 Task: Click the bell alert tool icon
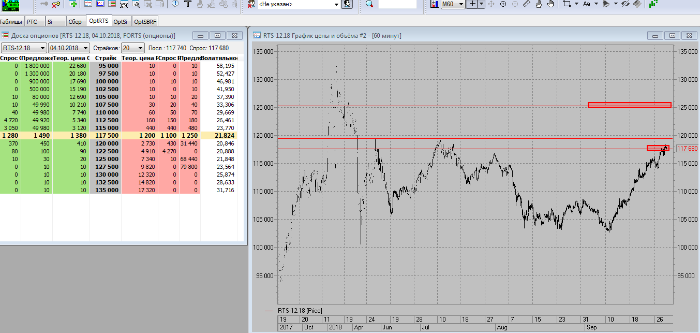(x=606, y=4)
